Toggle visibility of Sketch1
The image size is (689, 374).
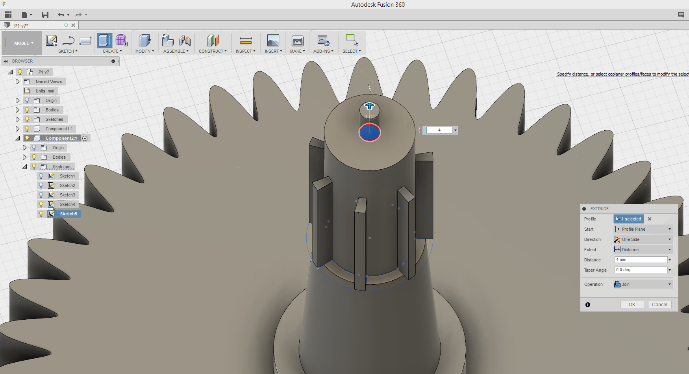41,176
